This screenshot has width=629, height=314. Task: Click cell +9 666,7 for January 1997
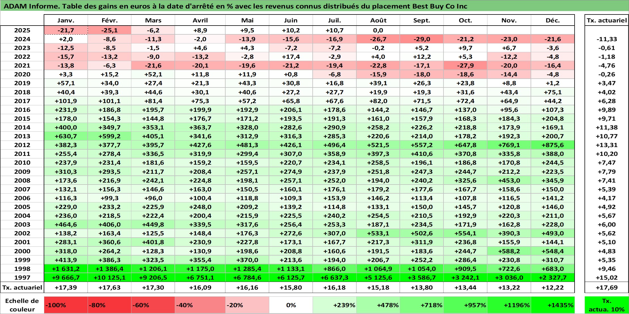click(x=66, y=278)
